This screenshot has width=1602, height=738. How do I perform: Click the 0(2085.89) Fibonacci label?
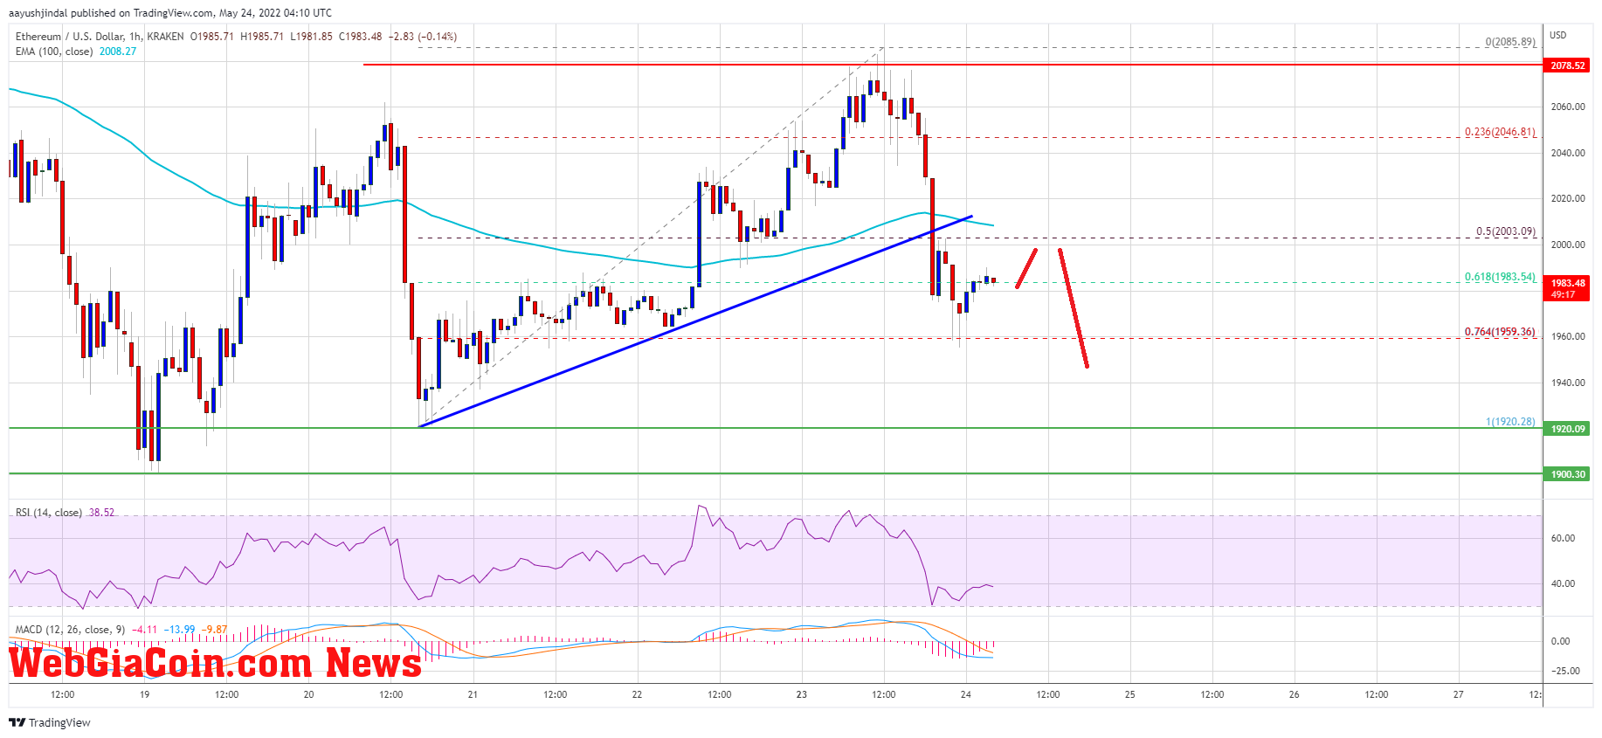(x=1510, y=42)
